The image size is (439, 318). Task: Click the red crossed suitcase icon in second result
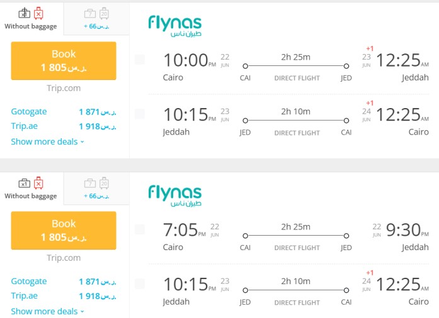point(38,183)
